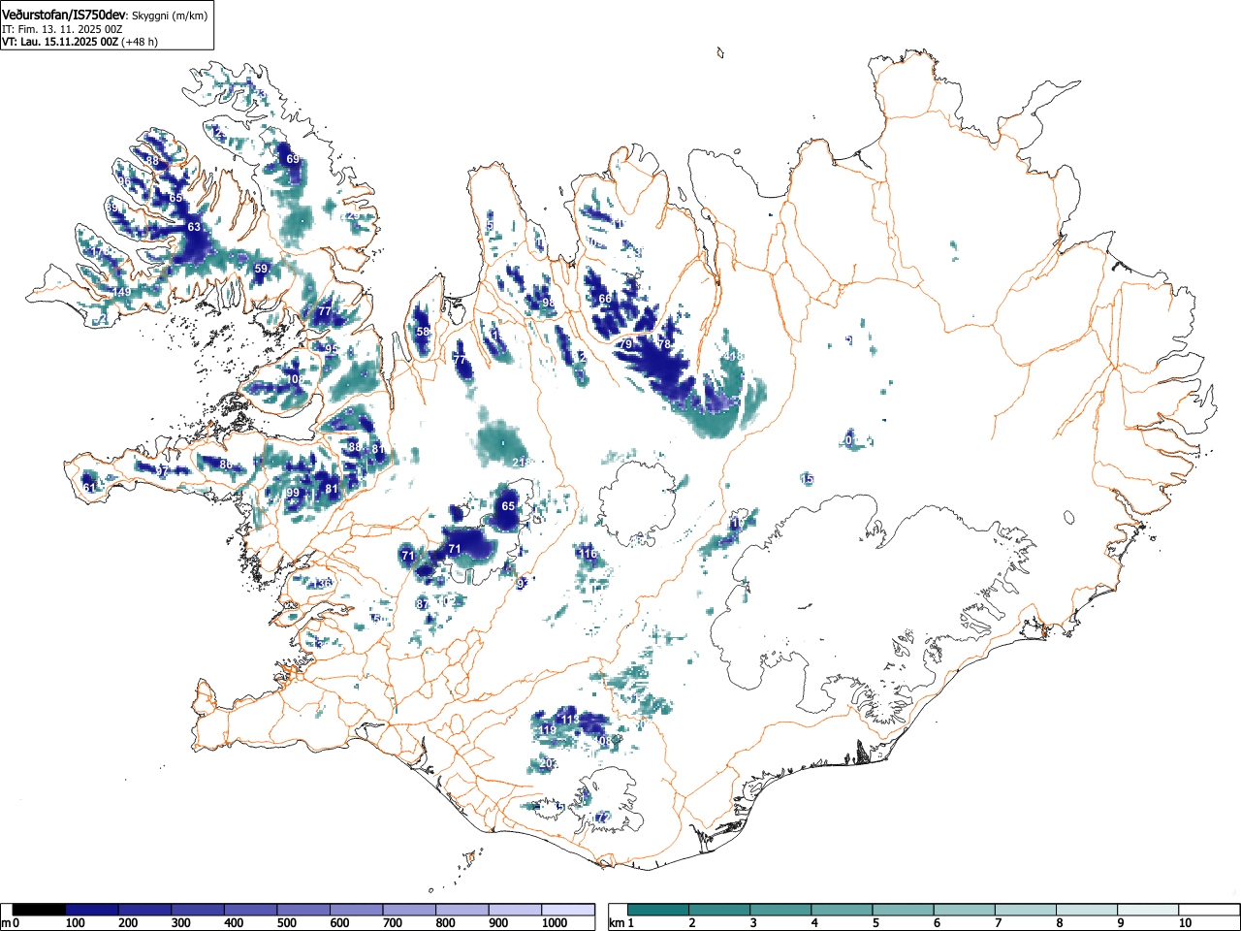Select the 700–800 m legend color swatch
Screen dimensions: 1241x931
point(409,910)
